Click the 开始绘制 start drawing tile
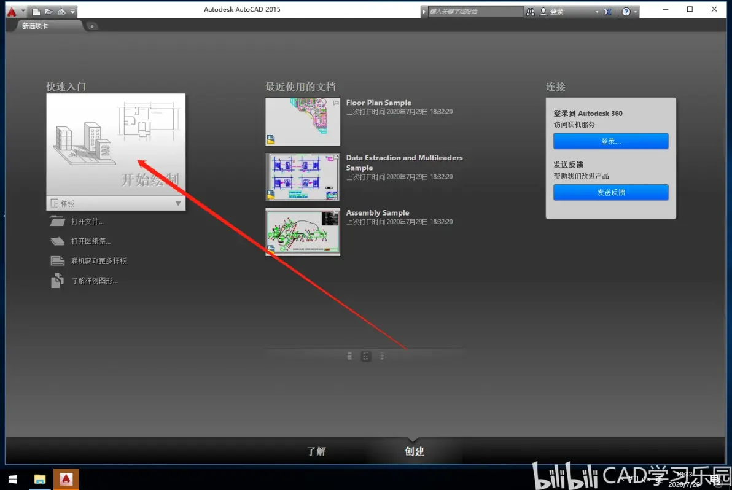732x490 pixels. click(x=116, y=144)
